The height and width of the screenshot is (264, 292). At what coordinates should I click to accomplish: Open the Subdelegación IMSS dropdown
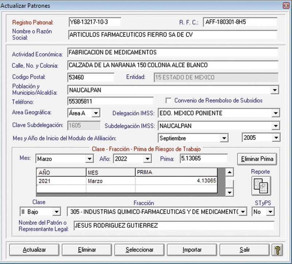[x=276, y=126]
